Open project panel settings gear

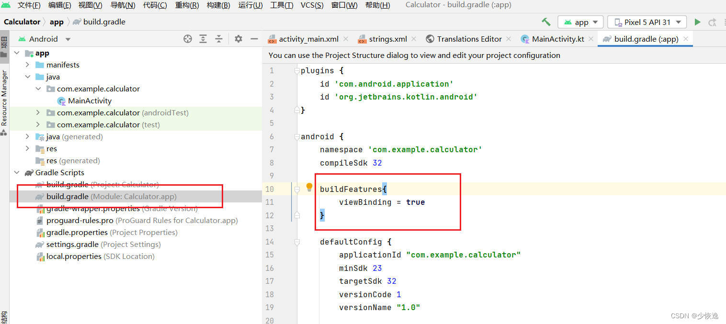click(x=238, y=39)
